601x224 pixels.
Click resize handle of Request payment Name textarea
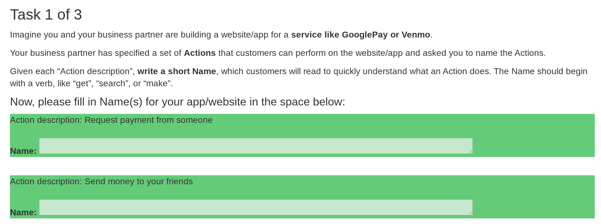pos(470,151)
